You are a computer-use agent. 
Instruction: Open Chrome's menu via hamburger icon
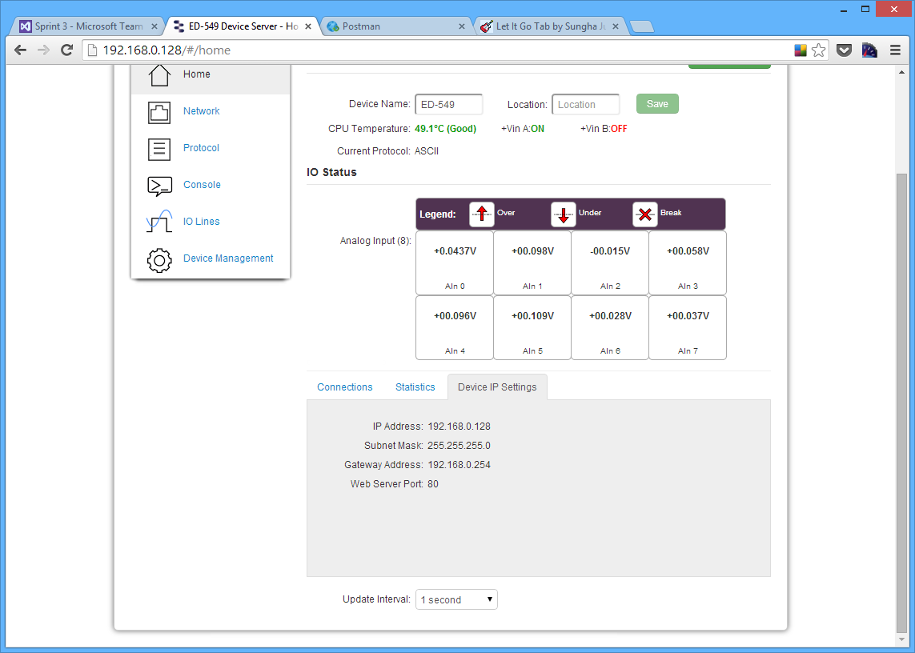(896, 50)
